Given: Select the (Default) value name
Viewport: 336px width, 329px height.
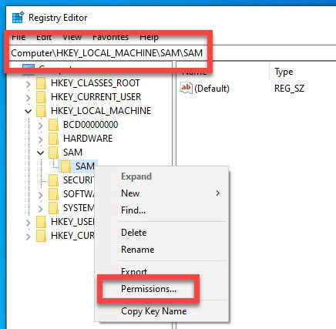Looking at the screenshot, I should coord(212,89).
